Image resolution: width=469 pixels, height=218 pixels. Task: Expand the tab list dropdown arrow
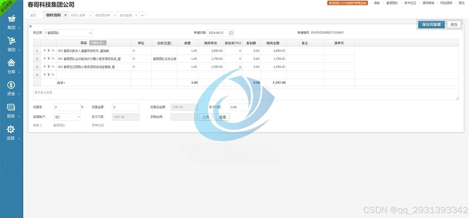(142, 15)
